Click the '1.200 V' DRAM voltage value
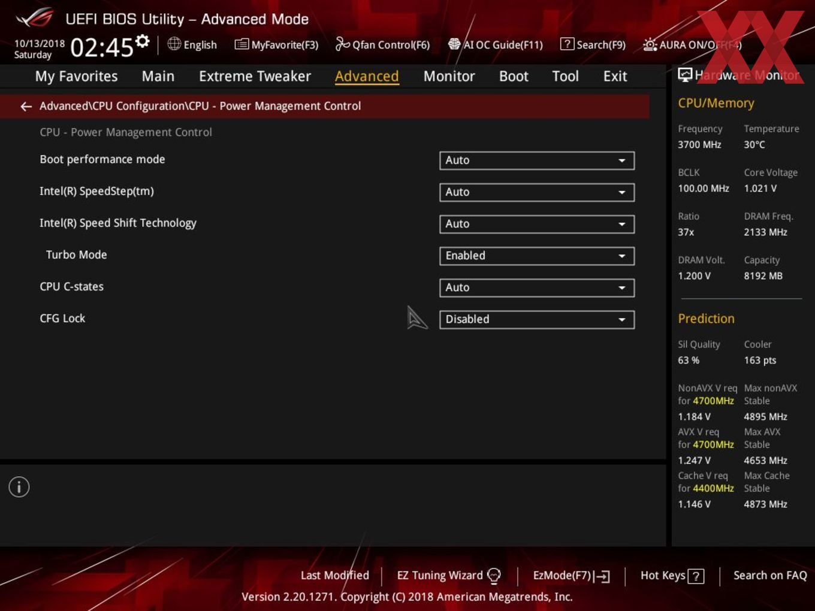 (694, 276)
